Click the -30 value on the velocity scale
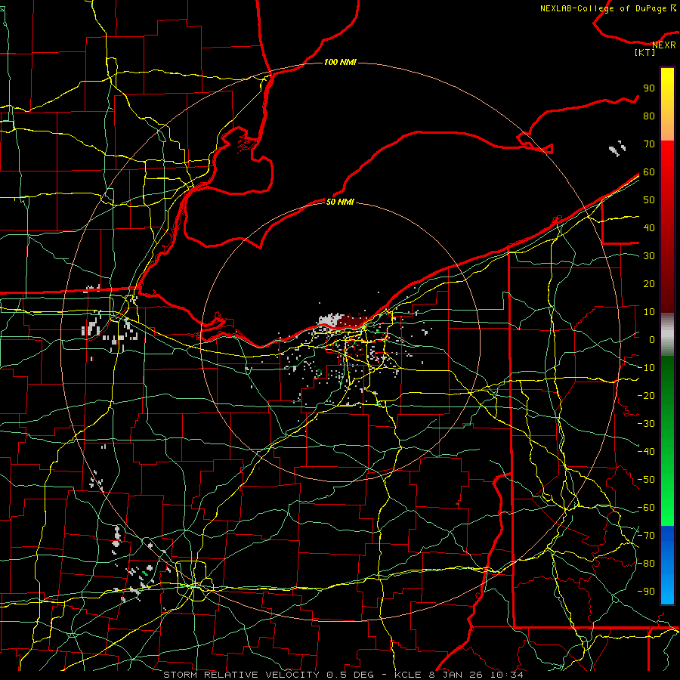Image resolution: width=680 pixels, height=680 pixels. click(646, 424)
